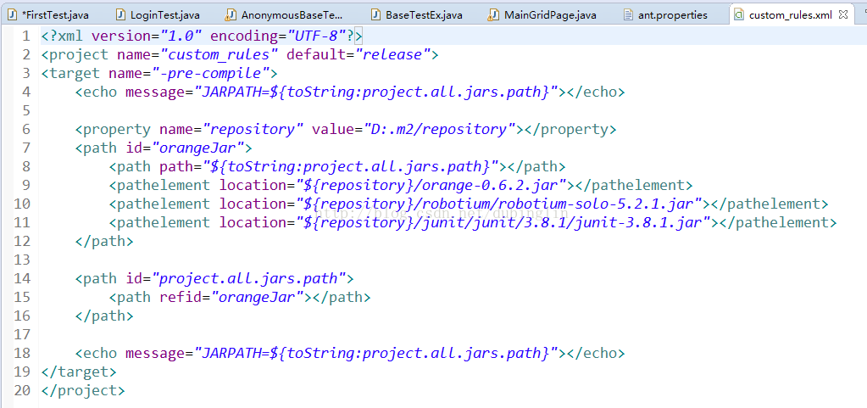Viewport: 867px width, 408px height.
Task: Click the junit-3.8.1.jar location value
Action: [503, 222]
